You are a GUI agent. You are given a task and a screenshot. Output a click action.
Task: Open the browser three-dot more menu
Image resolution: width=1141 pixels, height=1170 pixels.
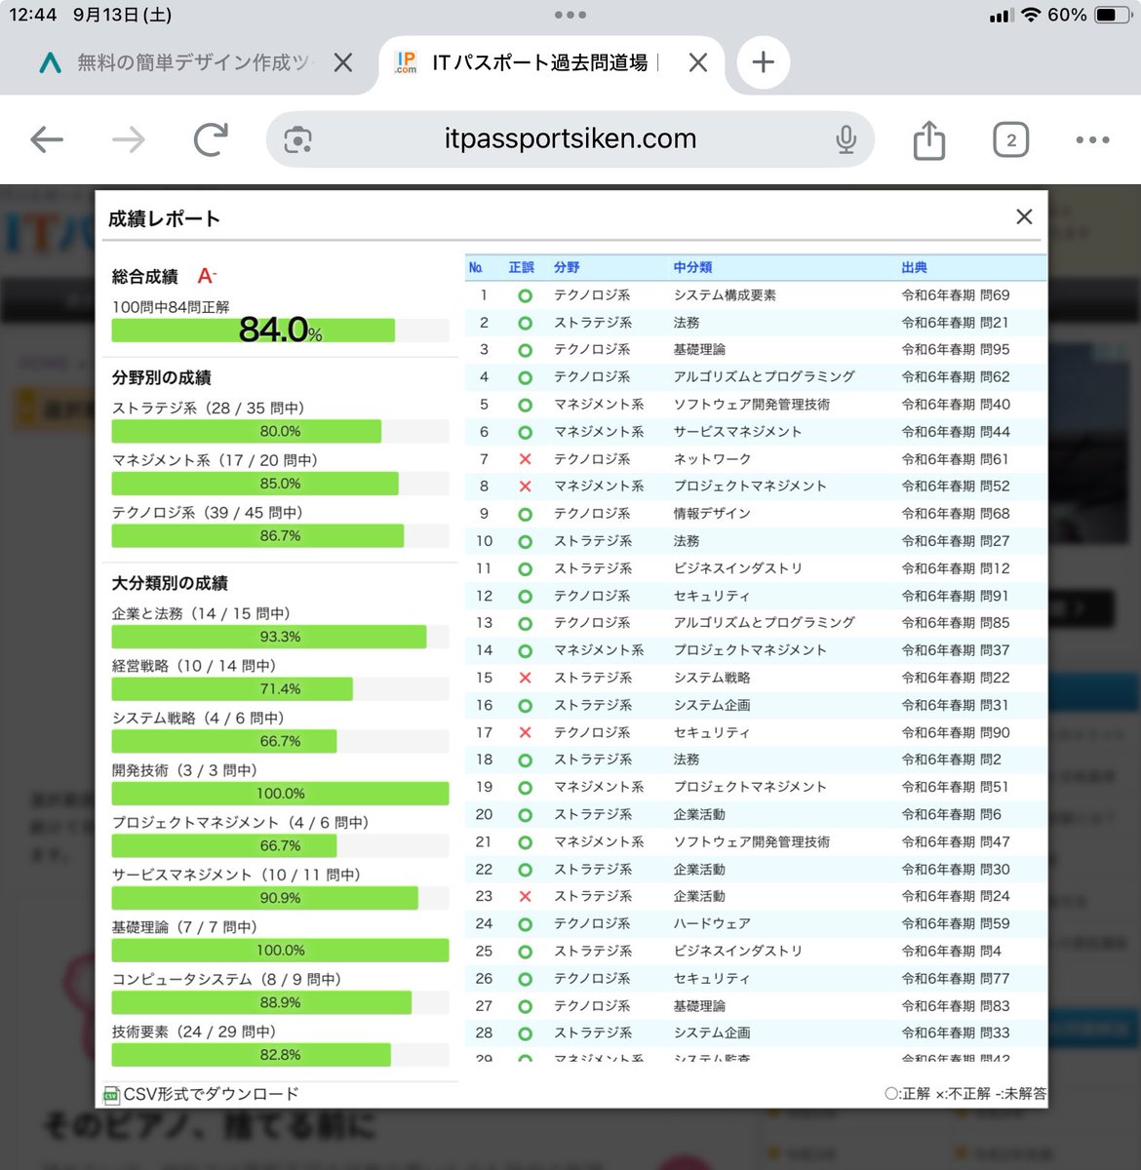pyautogui.click(x=1092, y=140)
